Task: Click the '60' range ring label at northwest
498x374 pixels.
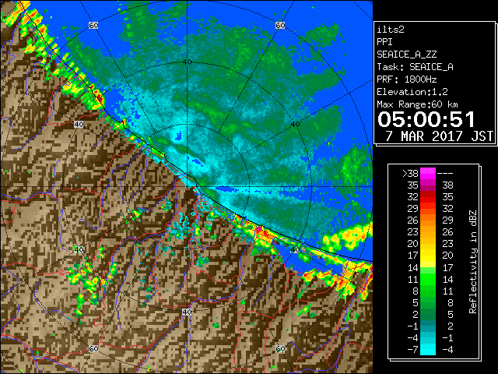Action: (93, 25)
